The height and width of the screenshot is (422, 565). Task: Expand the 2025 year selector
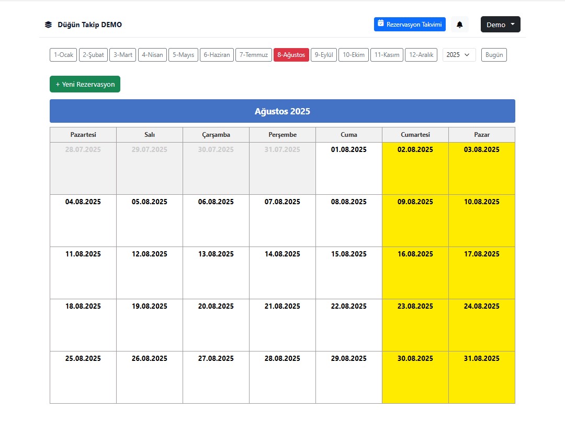point(459,55)
